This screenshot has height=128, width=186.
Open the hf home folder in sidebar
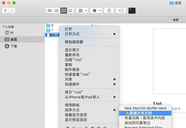[22, 33]
